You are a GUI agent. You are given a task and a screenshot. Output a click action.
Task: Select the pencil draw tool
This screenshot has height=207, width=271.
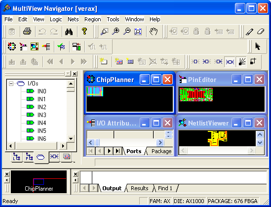(x=249, y=32)
